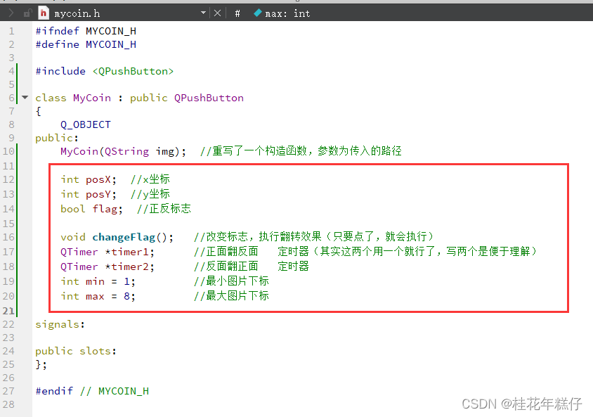Click line number 1 in gutter
The width and height of the screenshot is (593, 417).
[x=11, y=31]
